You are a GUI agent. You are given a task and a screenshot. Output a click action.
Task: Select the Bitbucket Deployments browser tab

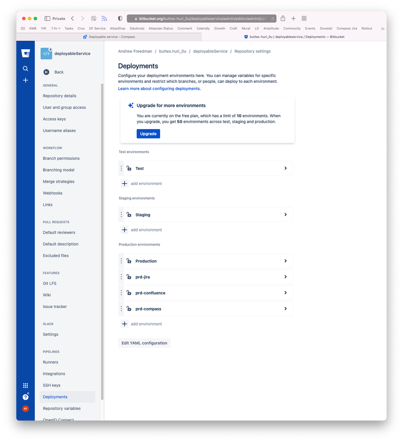294,37
